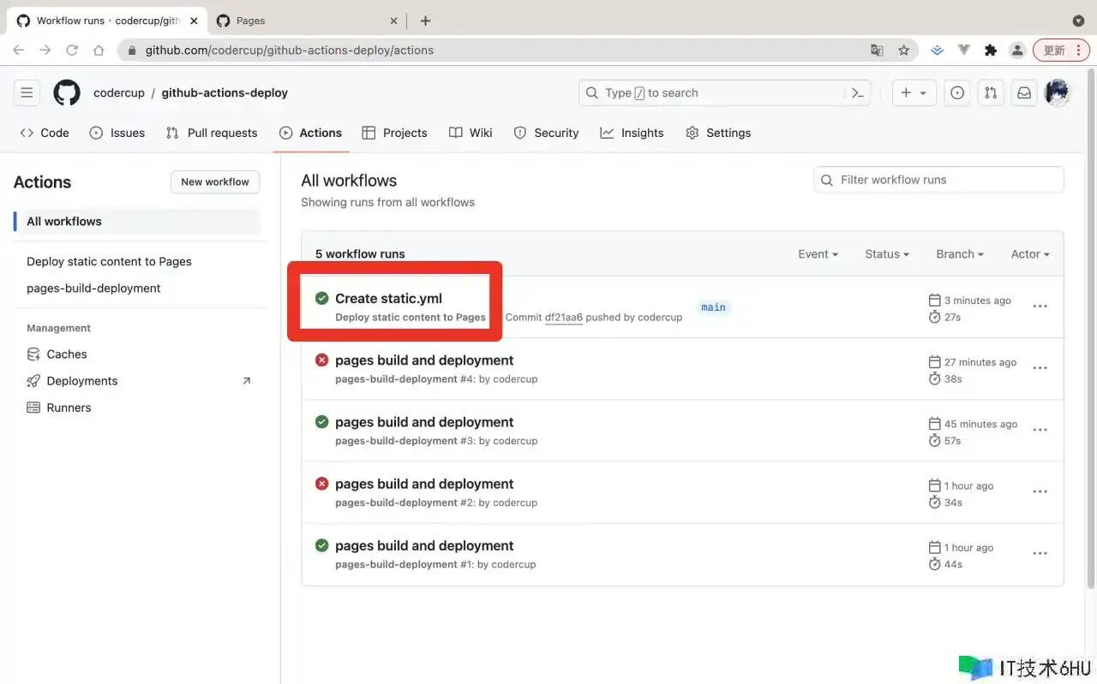
Task: Open the GitHub homepage logo
Action: [x=67, y=92]
